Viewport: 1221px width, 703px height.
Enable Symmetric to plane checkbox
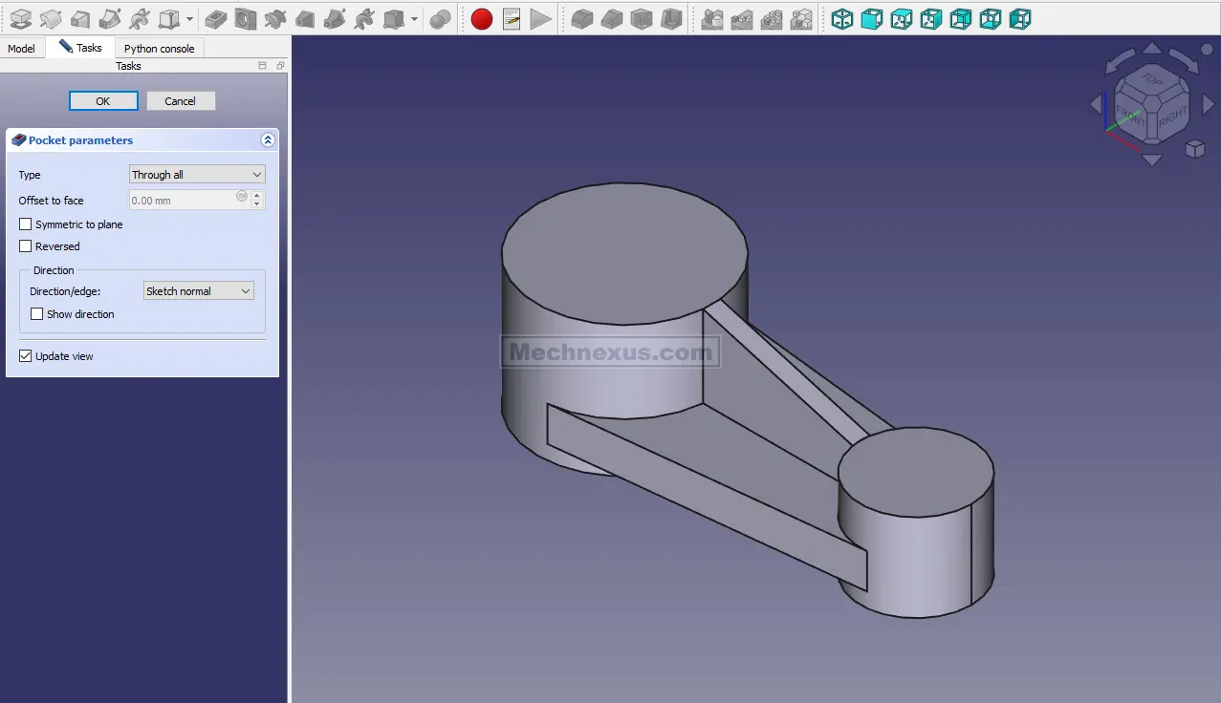[26, 224]
